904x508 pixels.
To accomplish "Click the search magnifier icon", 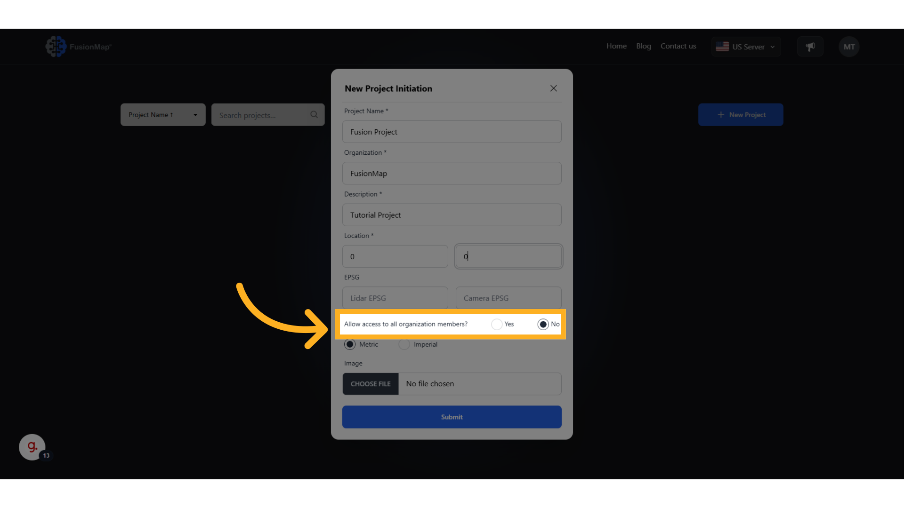I will pyautogui.click(x=314, y=115).
